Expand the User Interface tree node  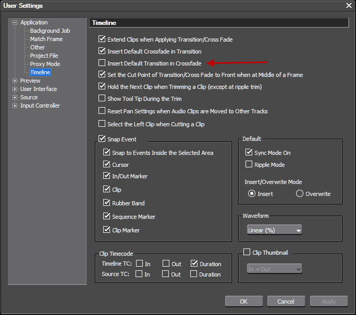point(15,89)
